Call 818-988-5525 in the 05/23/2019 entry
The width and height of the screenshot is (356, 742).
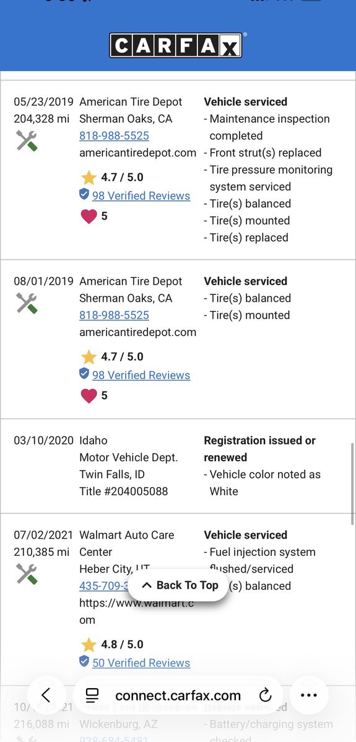(114, 136)
